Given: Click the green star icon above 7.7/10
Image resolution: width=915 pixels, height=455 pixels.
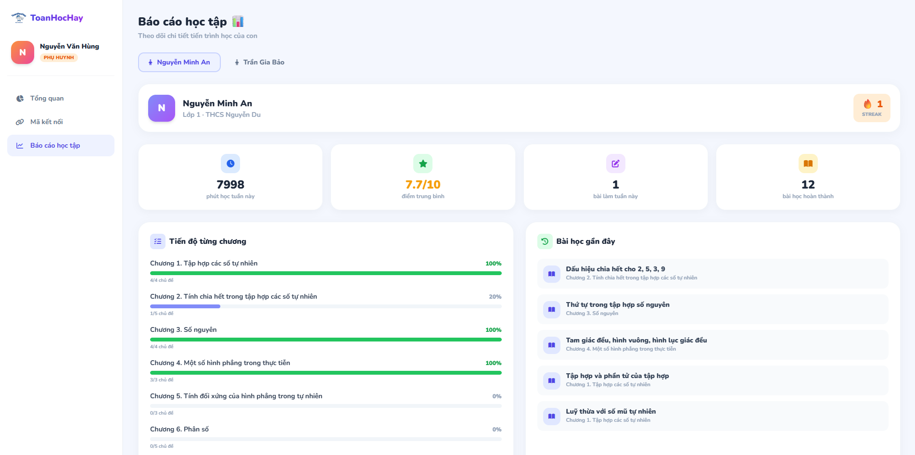Looking at the screenshot, I should point(423,164).
